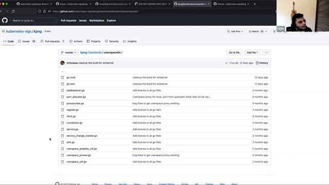Open the roundrobin.go file

click(x=75, y=123)
